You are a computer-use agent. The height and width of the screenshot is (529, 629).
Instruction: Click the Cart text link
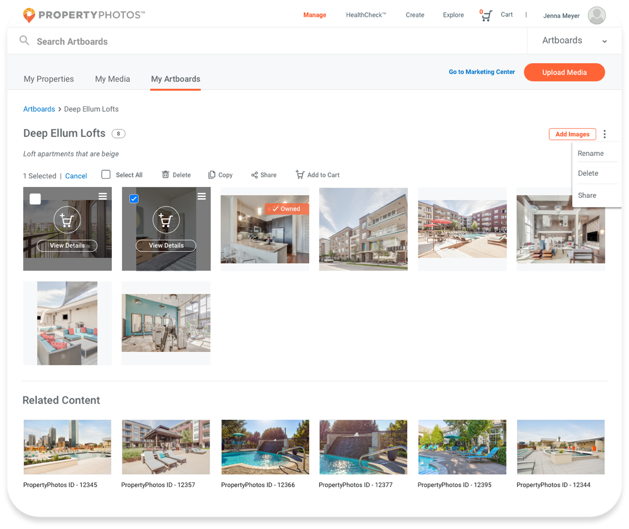point(506,15)
